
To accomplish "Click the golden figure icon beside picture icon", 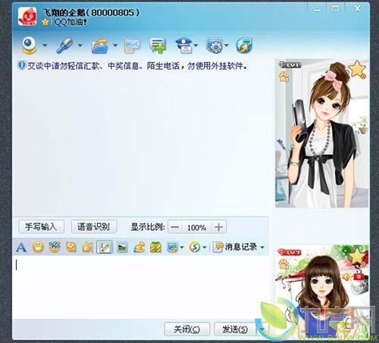I will (x=139, y=247).
